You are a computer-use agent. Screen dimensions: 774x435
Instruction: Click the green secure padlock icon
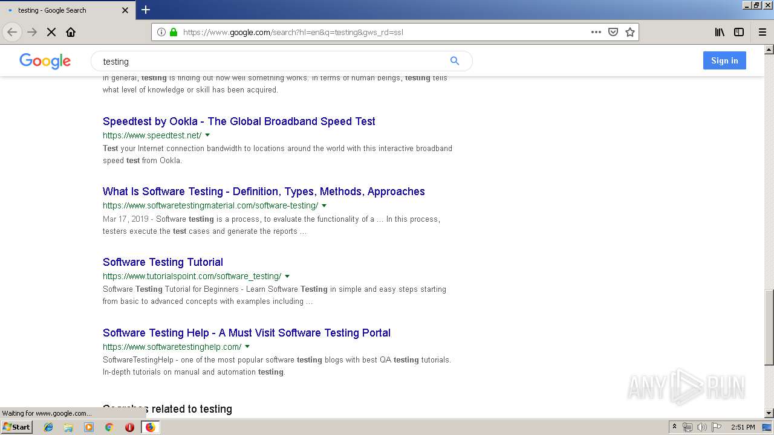click(174, 32)
